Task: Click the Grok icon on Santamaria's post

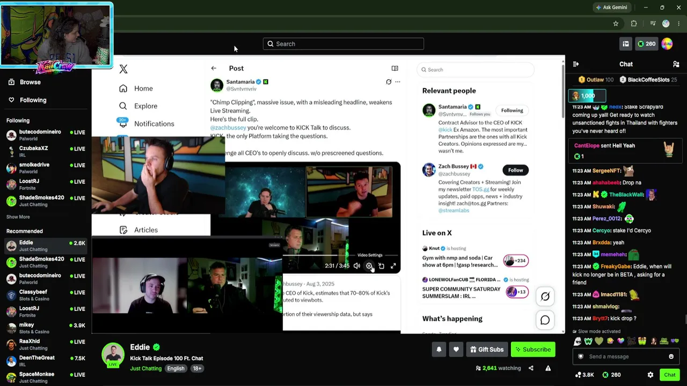Action: click(389, 82)
